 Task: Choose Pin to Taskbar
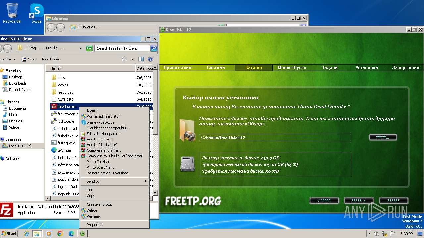(115, 162)
